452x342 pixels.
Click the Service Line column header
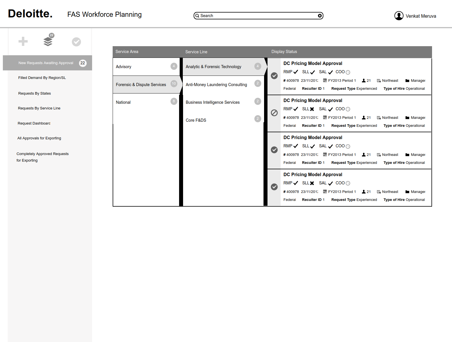(x=196, y=52)
